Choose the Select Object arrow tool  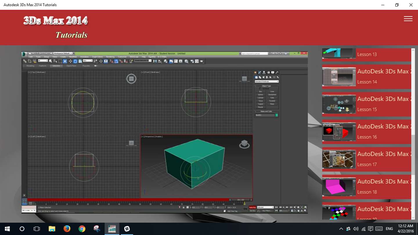(51, 61)
